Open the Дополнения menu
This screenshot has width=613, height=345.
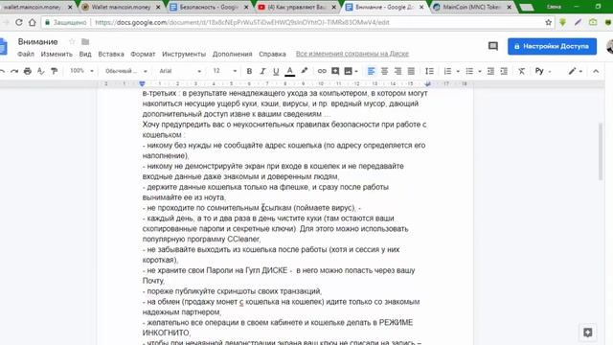point(232,54)
